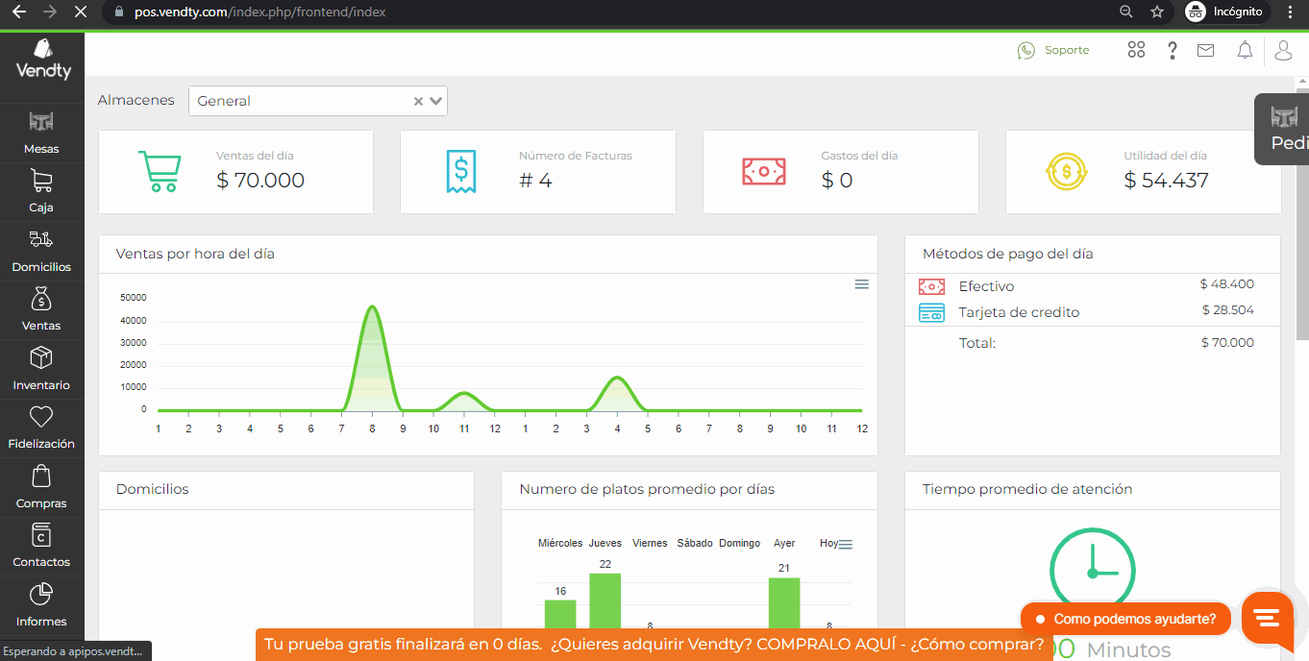
Task: Open Mesas in the sidebar
Action: pos(41,133)
